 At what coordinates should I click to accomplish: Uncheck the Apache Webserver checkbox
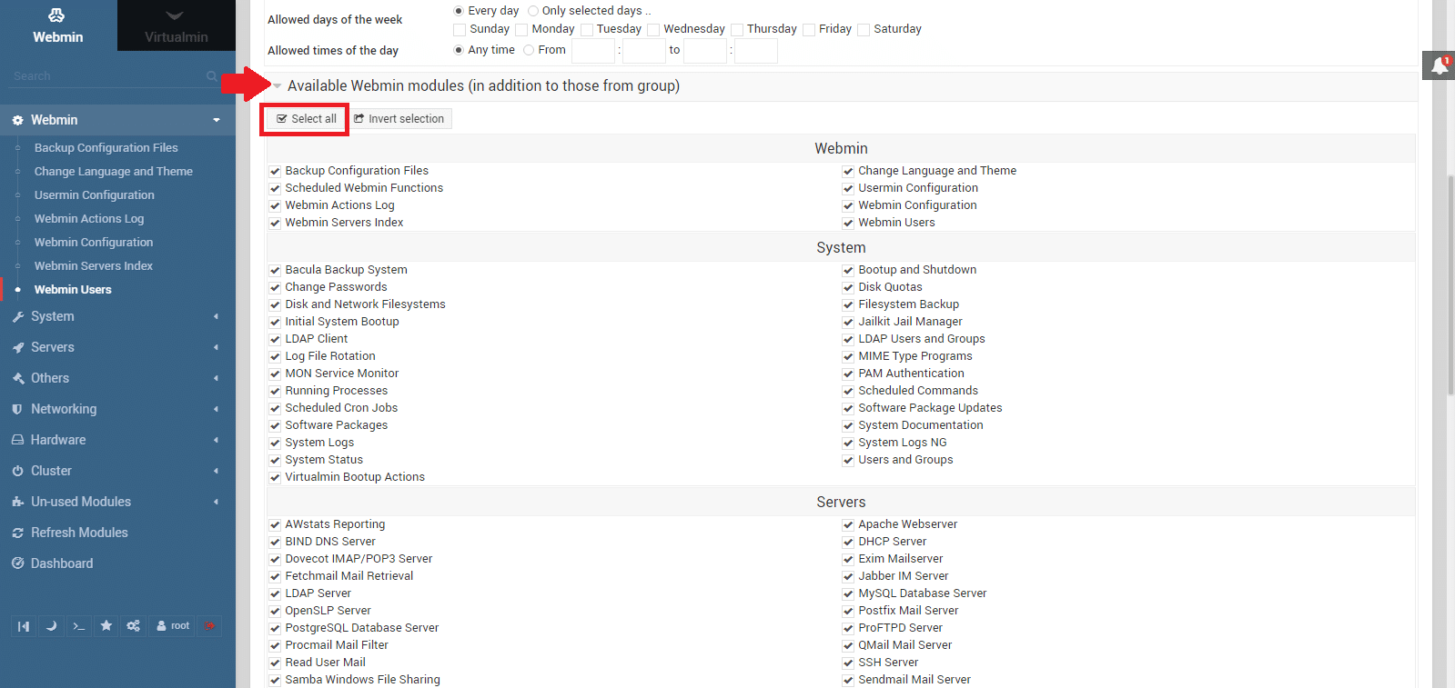point(848,524)
